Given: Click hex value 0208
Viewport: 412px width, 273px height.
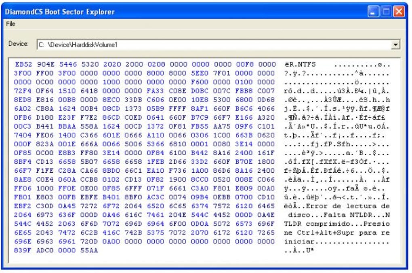Looking at the screenshot, I should click(156, 64).
